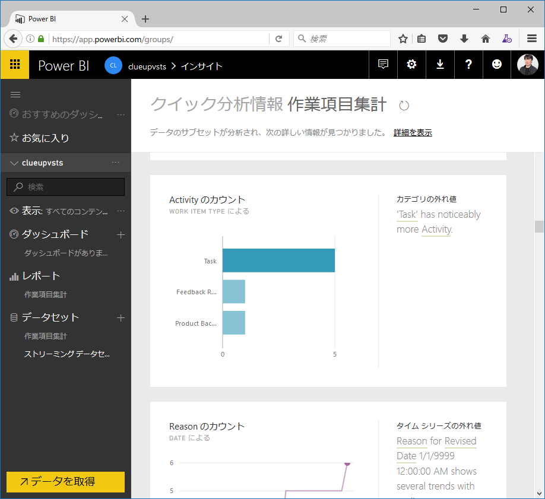Select the レポート section header
The image size is (545, 499).
[41, 276]
